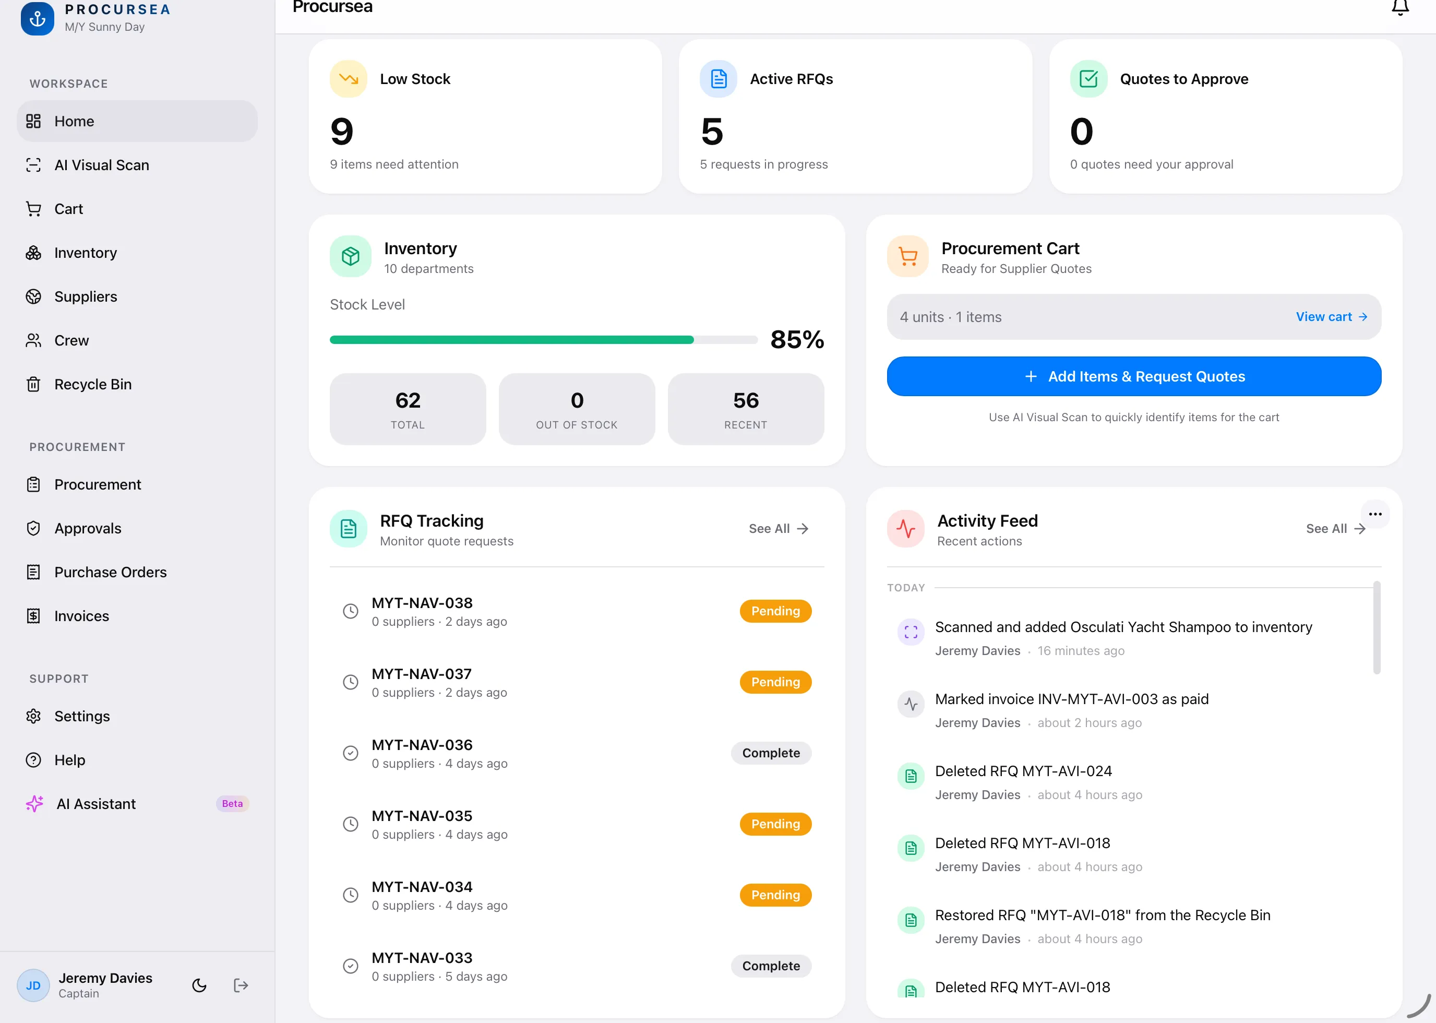Click clock icon beside MYT-NAV-037
Viewport: 1436px width, 1023px height.
[350, 682]
